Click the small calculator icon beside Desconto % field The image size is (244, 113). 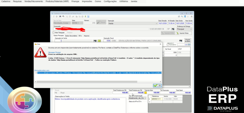pos(189,44)
